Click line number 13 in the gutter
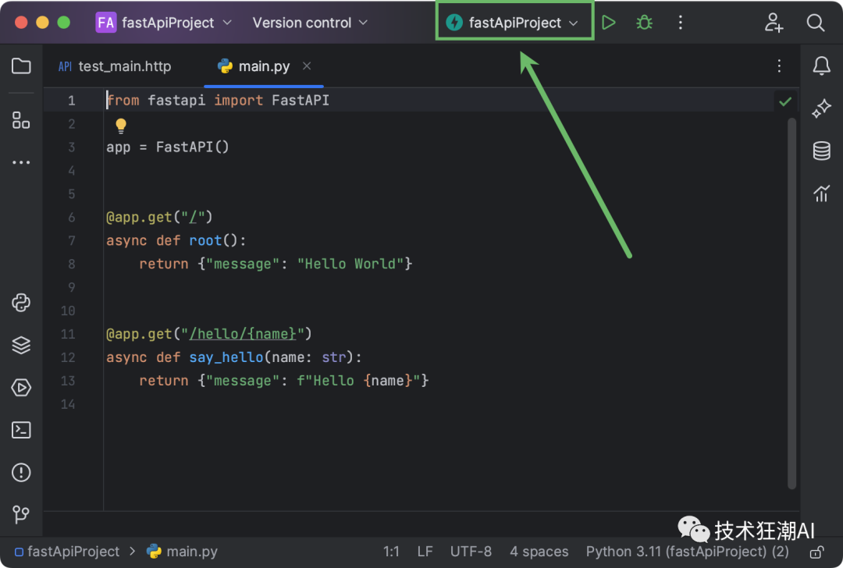 click(x=68, y=381)
